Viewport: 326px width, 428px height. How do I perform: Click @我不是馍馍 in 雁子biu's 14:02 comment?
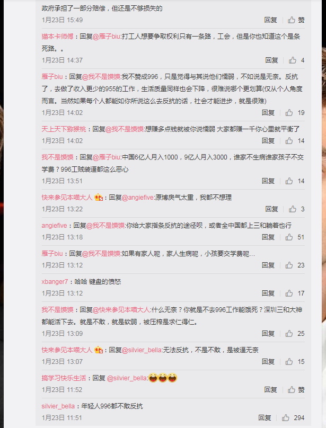pyautogui.click(x=101, y=77)
